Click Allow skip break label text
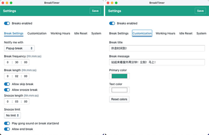This screenshot has width=209, height=135. (23, 84)
